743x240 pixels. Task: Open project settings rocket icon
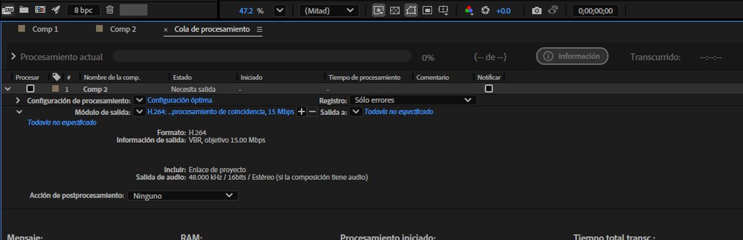pyautogui.click(x=56, y=10)
